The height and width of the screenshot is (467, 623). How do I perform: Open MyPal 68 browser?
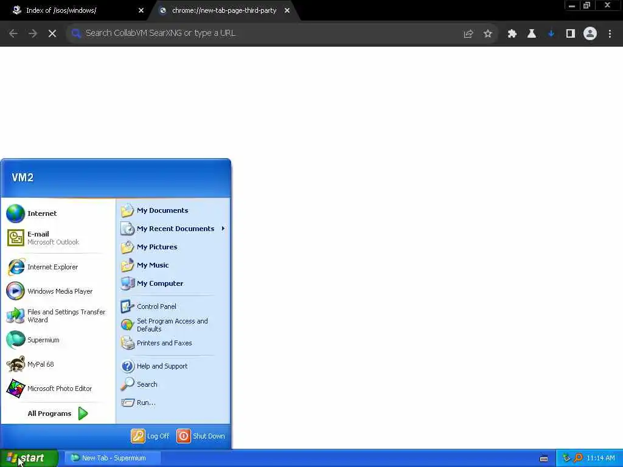tap(58, 364)
